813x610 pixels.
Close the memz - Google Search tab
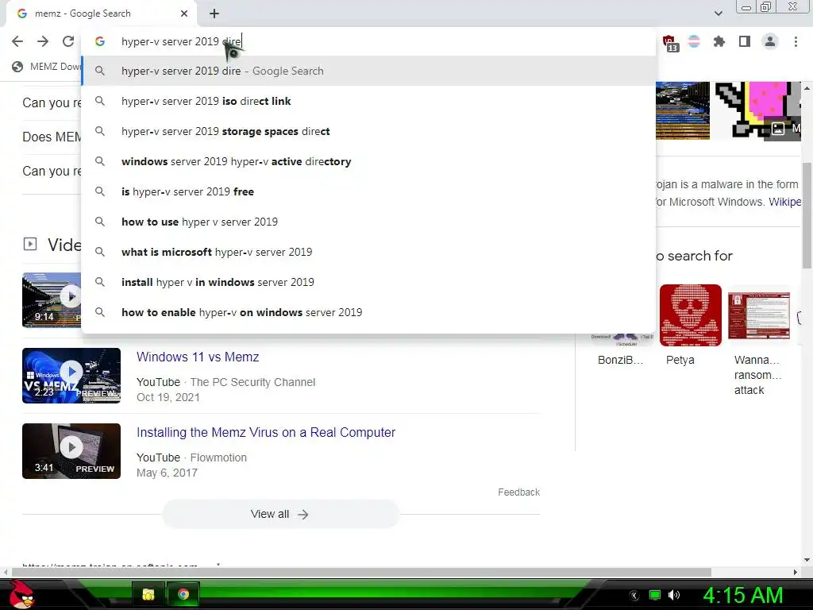[184, 14]
